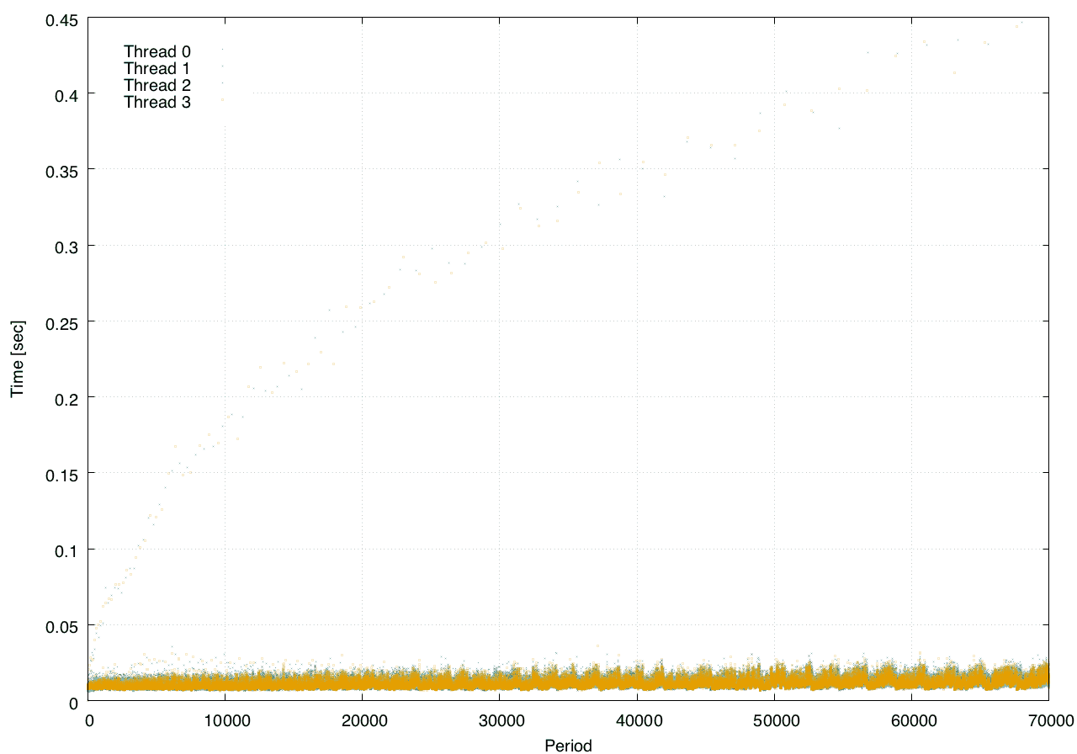Click the Thread 3 legend label
The height and width of the screenshot is (754, 1077).
[157, 103]
